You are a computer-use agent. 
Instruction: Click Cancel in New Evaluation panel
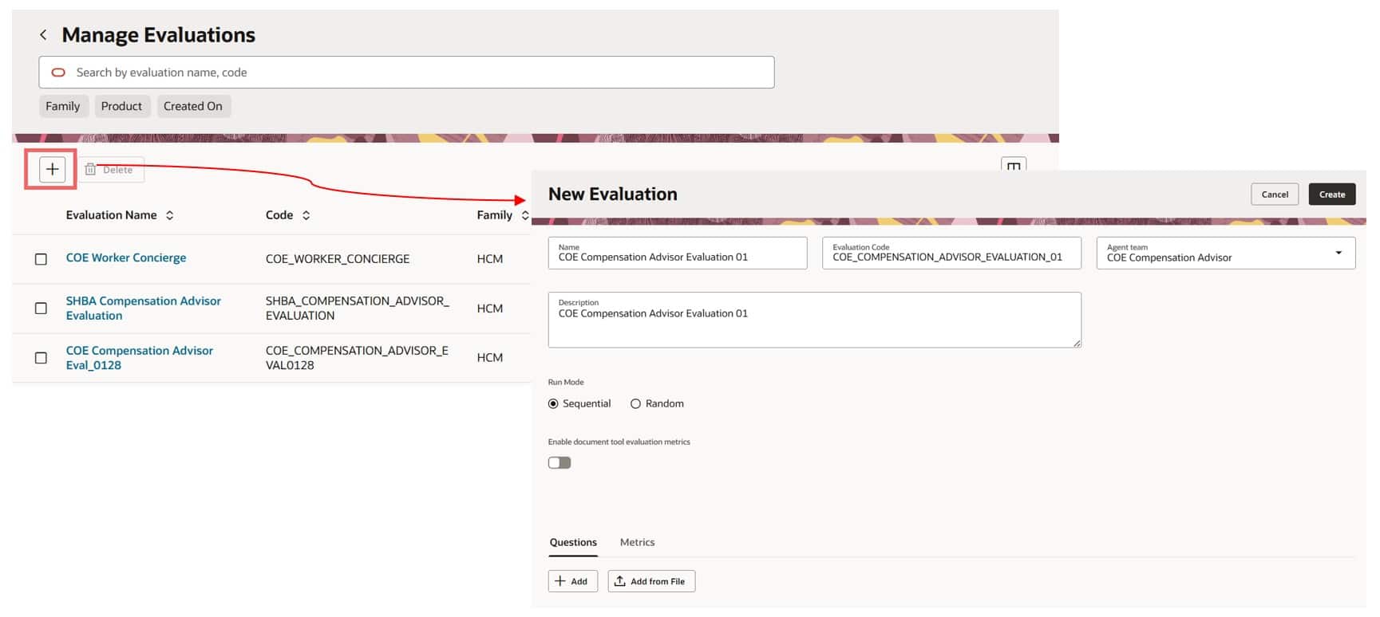pyautogui.click(x=1275, y=195)
